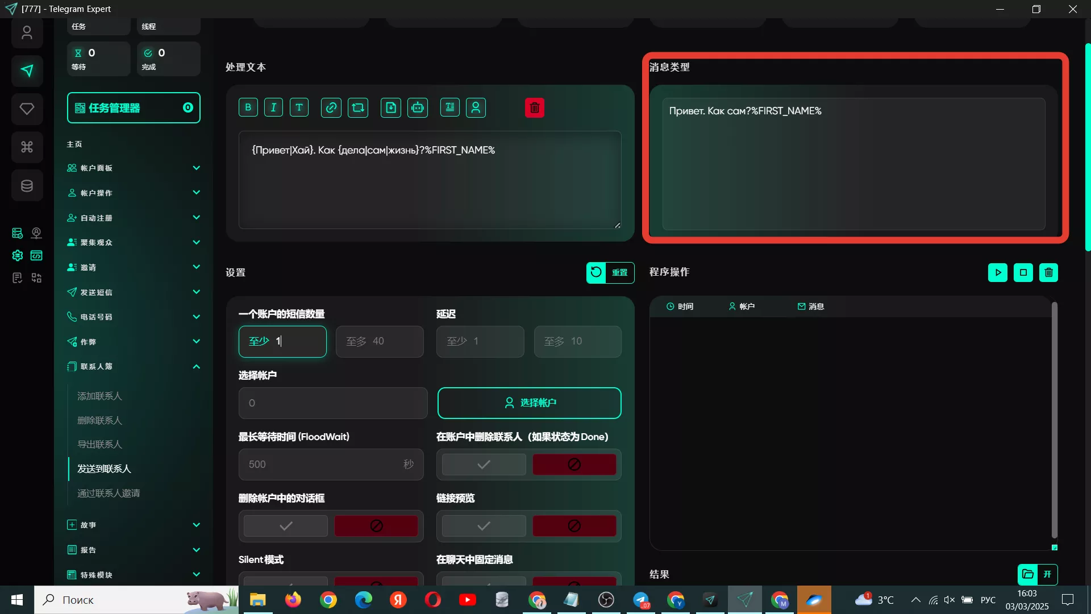Click the 开 button next to results
This screenshot has width=1091, height=614.
point(1047,574)
